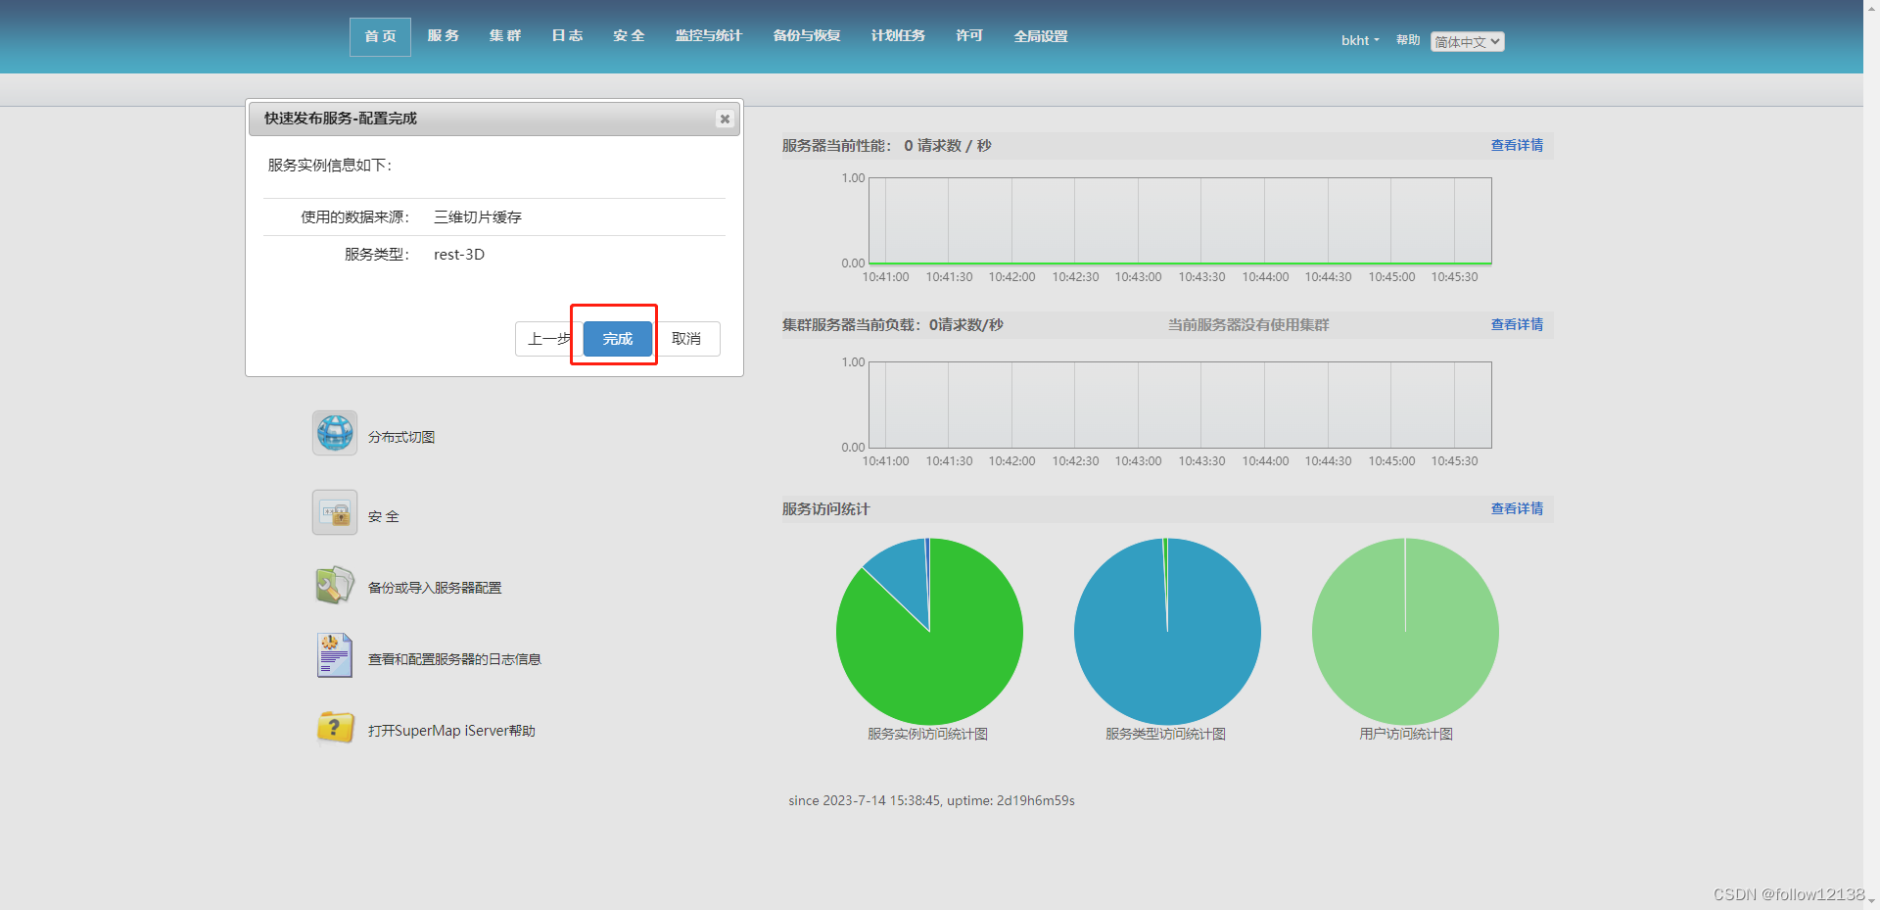Go back with the 上一步 button
This screenshot has width=1880, height=910.
pyautogui.click(x=545, y=338)
